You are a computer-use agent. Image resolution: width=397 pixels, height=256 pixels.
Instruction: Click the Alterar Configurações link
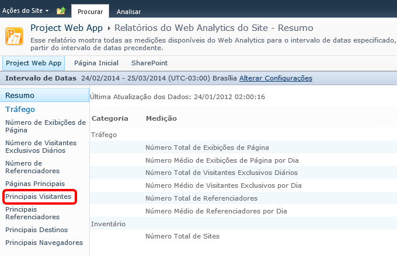[x=276, y=78]
